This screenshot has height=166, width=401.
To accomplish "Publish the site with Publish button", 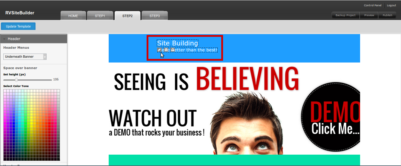I will coord(387,15).
